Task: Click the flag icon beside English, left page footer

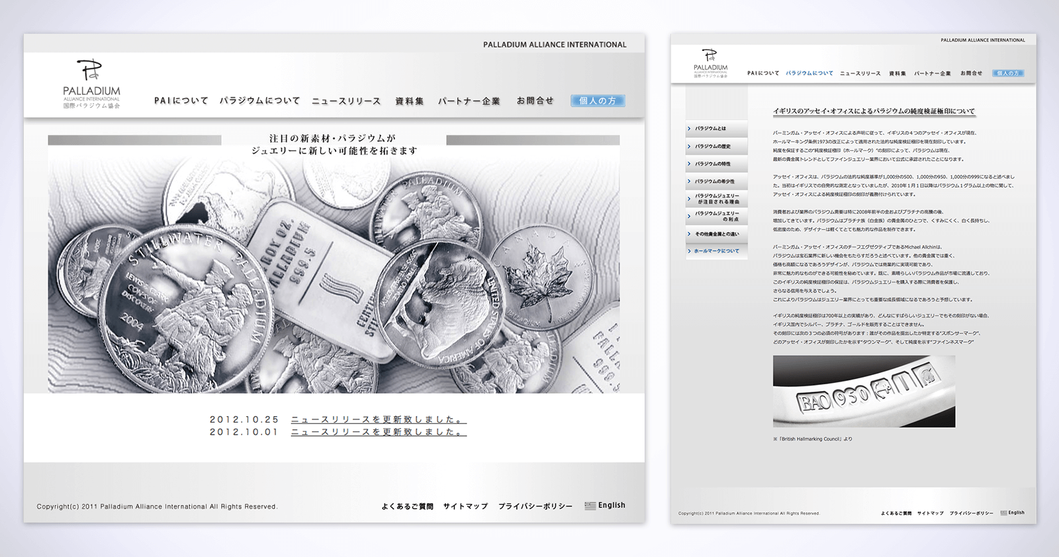Action: click(x=590, y=505)
